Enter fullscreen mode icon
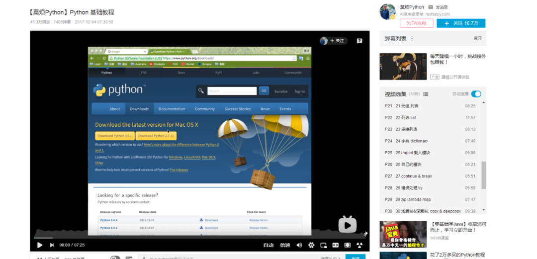 pos(347,245)
